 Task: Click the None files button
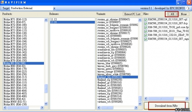click(x=184, y=14)
